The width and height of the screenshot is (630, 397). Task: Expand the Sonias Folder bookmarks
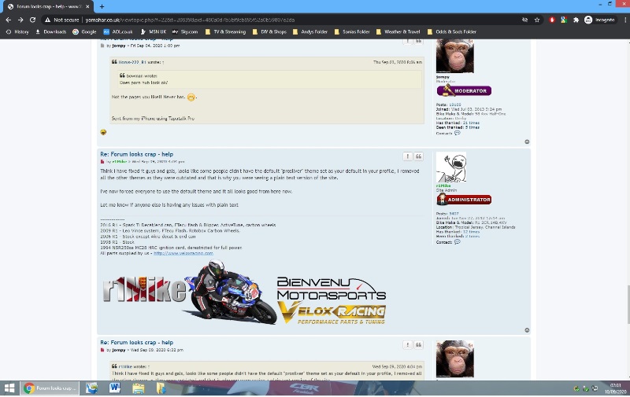pos(351,31)
